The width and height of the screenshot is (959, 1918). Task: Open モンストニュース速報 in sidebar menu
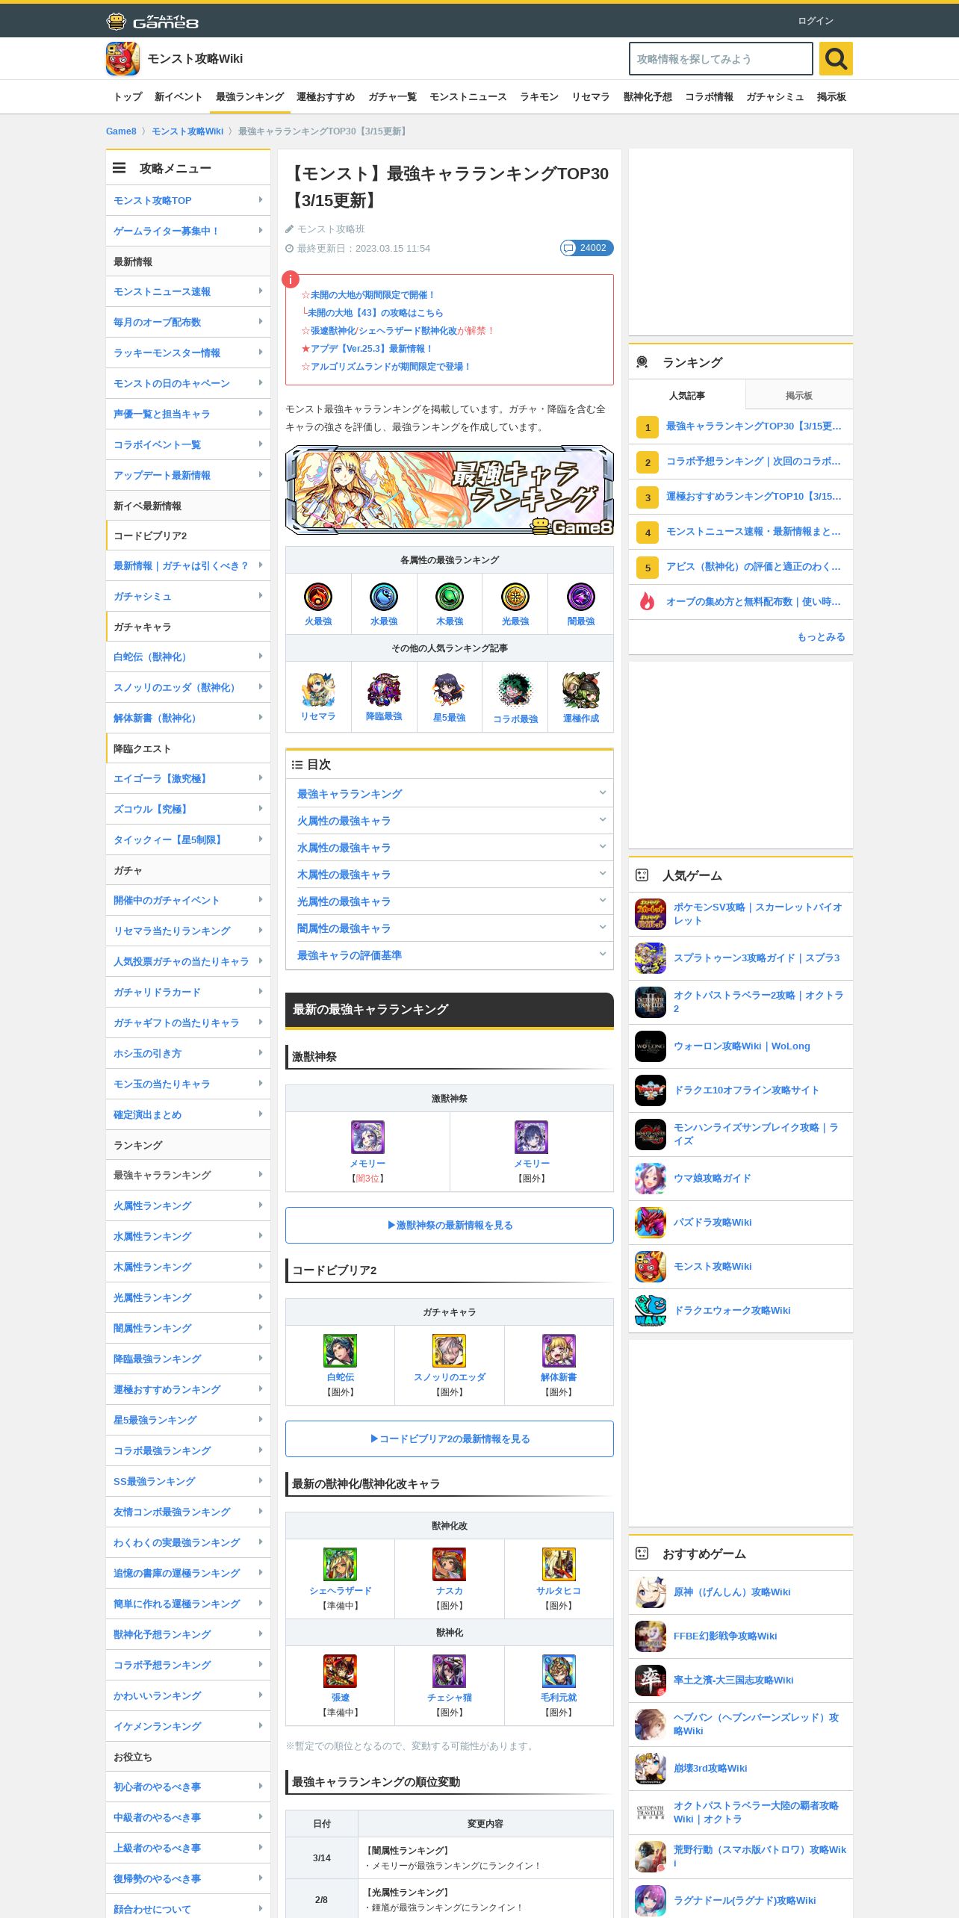coord(188,291)
